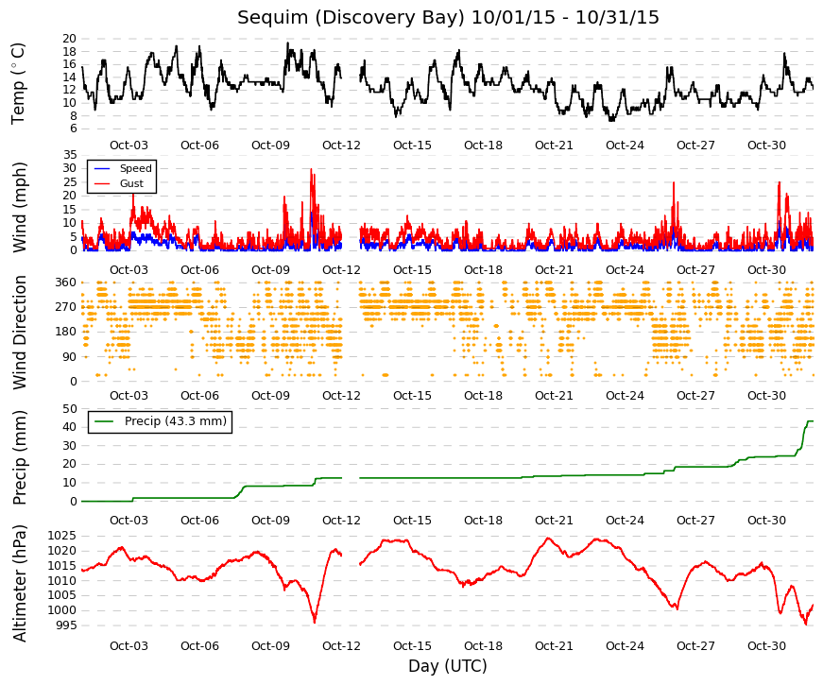Click the blue Speed legend line
The image size is (823, 685).
(x=101, y=168)
